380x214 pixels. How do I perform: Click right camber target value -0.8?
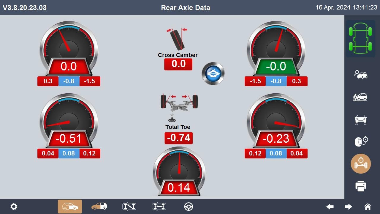276,81
